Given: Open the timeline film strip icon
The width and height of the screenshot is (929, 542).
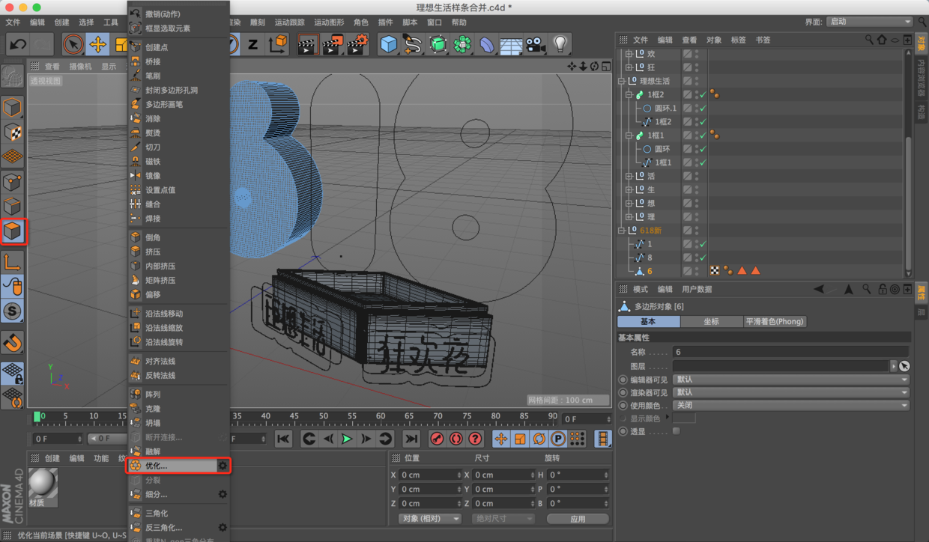Looking at the screenshot, I should 603,439.
